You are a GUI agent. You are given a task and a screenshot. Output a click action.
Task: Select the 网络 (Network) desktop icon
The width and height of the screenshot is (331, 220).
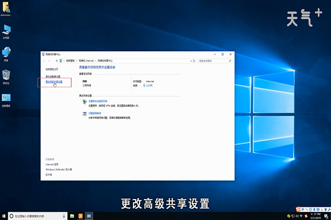(x=6, y=54)
